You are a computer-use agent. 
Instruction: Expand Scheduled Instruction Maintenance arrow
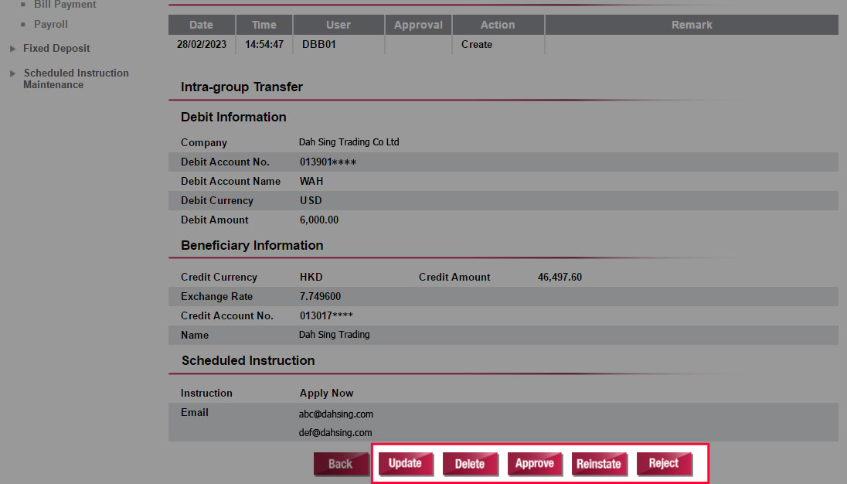point(13,73)
